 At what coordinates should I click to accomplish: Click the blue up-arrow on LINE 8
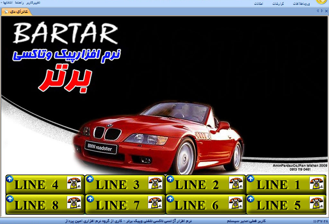point(10,198)
